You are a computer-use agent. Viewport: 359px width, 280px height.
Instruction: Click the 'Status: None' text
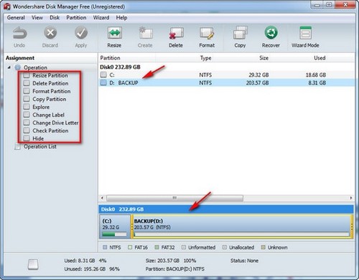[x=244, y=261]
